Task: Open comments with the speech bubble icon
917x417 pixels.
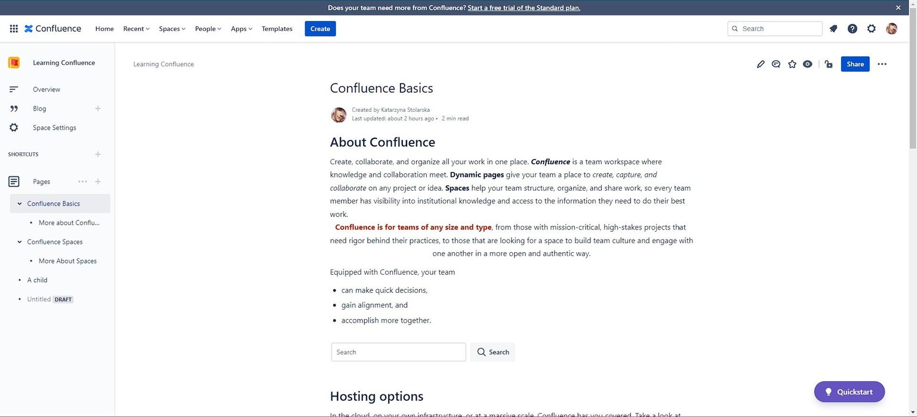Action: (776, 64)
